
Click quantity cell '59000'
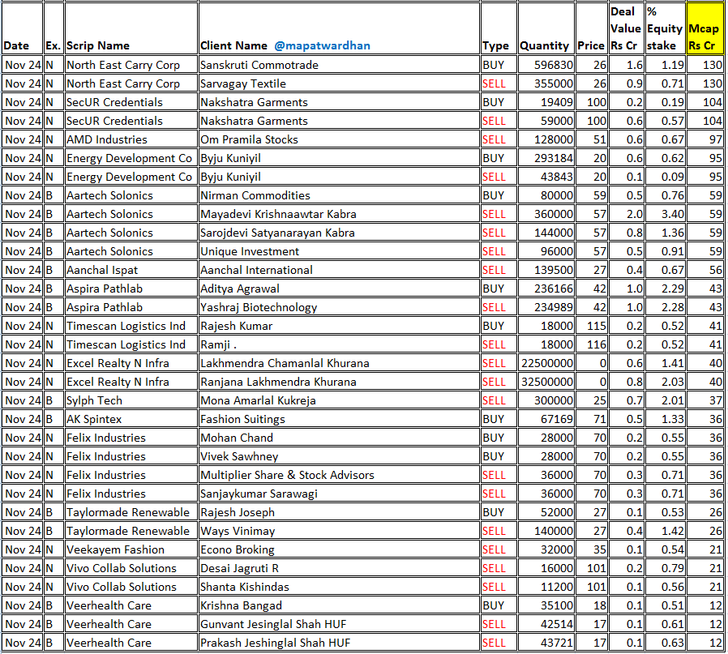click(x=546, y=121)
